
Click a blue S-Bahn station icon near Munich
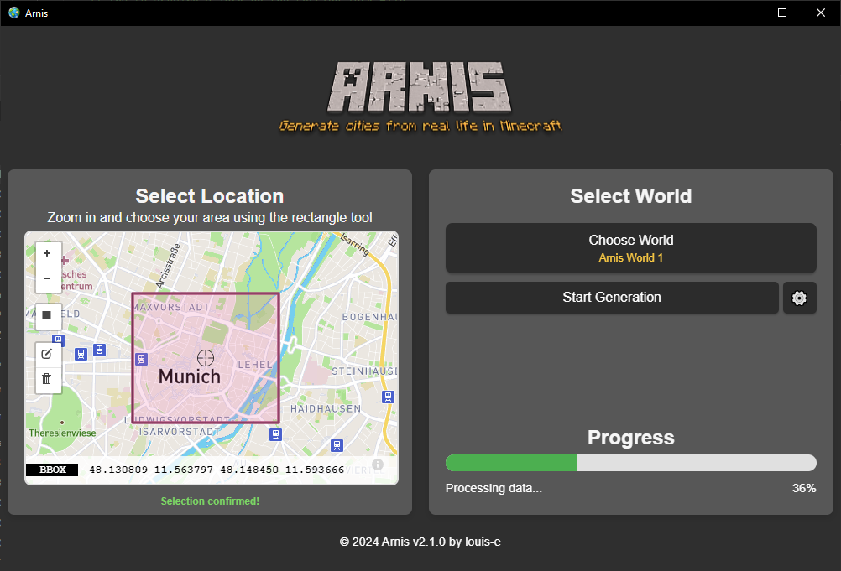pos(141,359)
